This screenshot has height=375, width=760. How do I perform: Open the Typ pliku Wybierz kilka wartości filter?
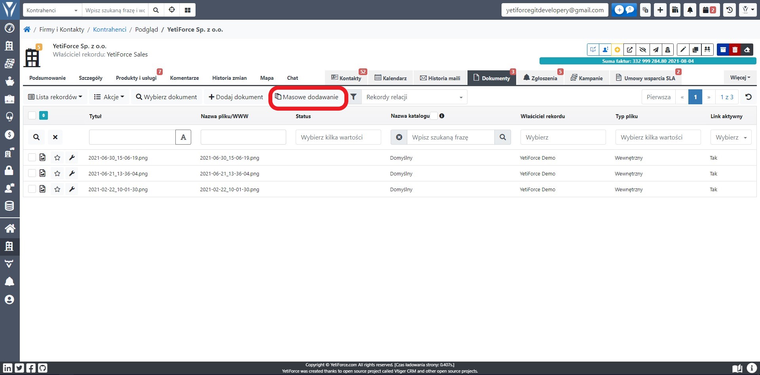(x=658, y=137)
